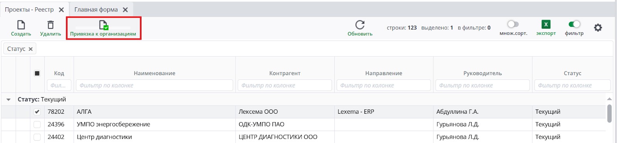Export table via the Excel экспорт icon
617x143 pixels.
click(x=546, y=25)
